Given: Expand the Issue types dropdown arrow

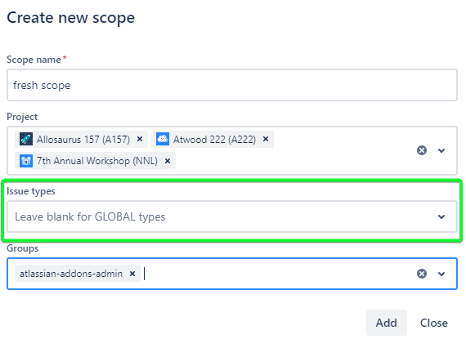Looking at the screenshot, I should tap(441, 216).
